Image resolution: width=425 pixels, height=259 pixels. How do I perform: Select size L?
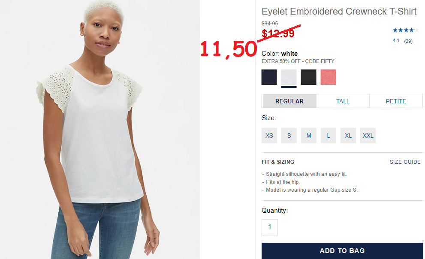coord(328,136)
